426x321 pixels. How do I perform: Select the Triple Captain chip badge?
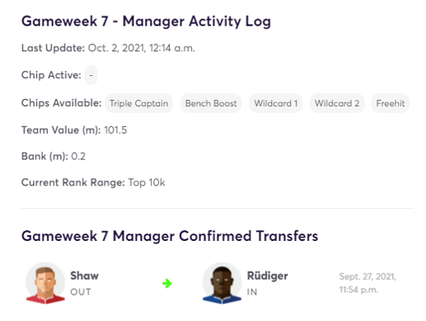pos(139,103)
